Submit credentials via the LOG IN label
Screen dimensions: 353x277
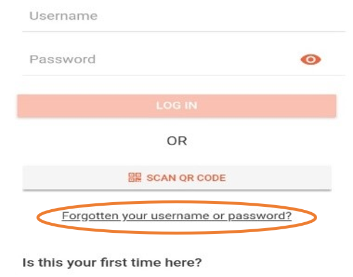pyautogui.click(x=176, y=106)
